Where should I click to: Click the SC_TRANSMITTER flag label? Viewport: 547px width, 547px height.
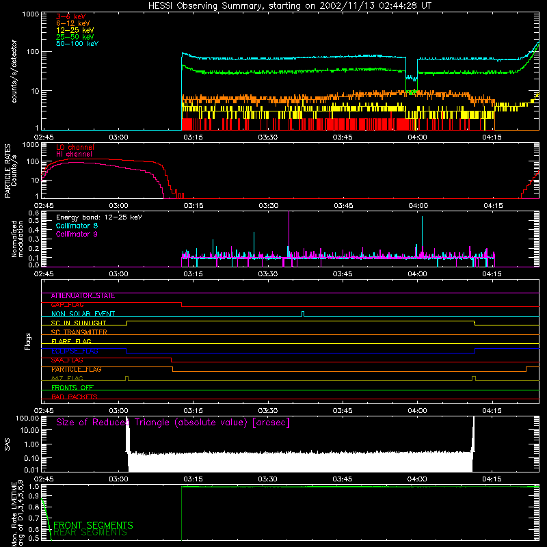tap(79, 332)
